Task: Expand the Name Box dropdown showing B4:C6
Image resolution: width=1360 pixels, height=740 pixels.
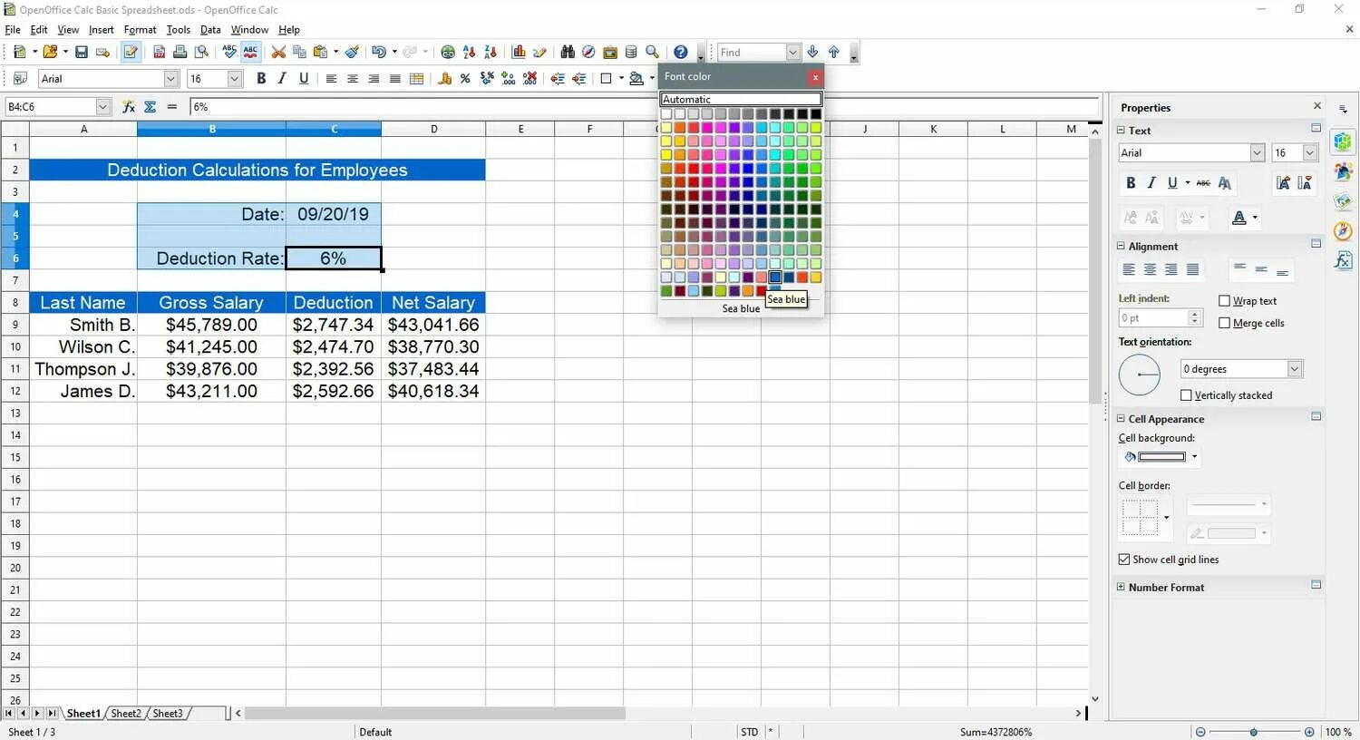Action: point(102,107)
